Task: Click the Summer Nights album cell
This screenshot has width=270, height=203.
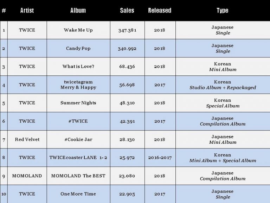Action: coord(78,103)
